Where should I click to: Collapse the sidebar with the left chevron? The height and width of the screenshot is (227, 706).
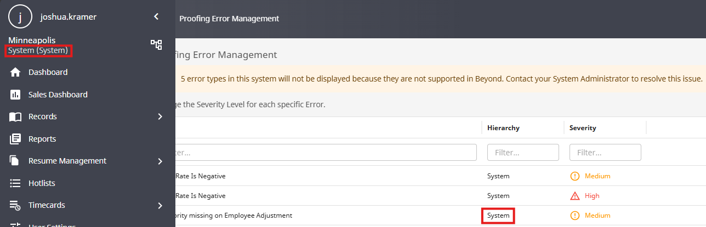(156, 17)
